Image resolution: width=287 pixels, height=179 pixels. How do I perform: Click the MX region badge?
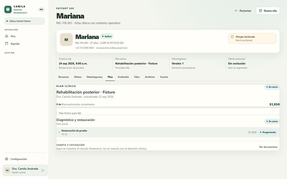(41, 10)
